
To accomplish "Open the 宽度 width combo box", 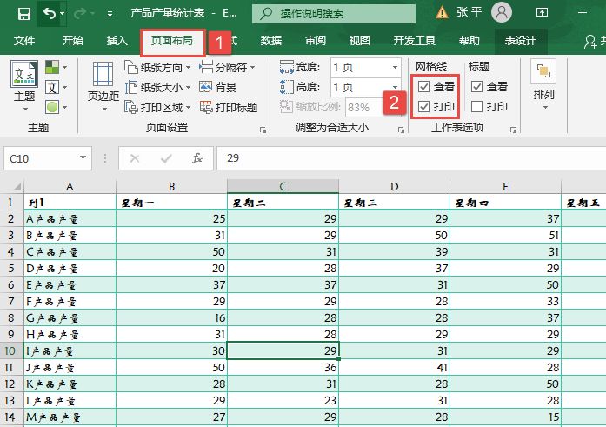I will pyautogui.click(x=365, y=68).
